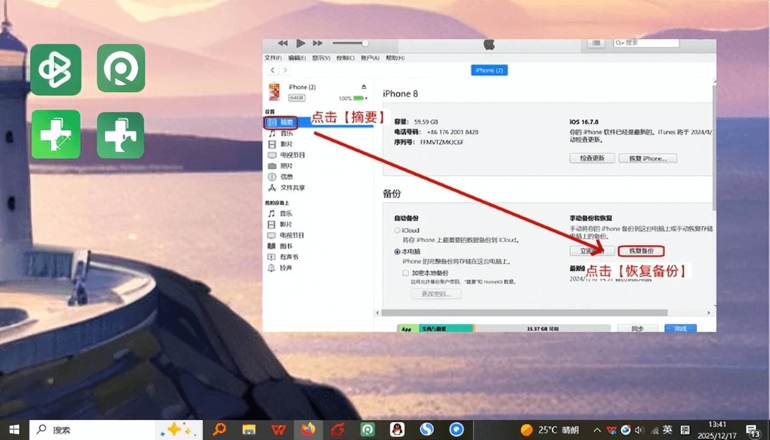
Task: Click the 立即备份 button
Action: tap(591, 251)
